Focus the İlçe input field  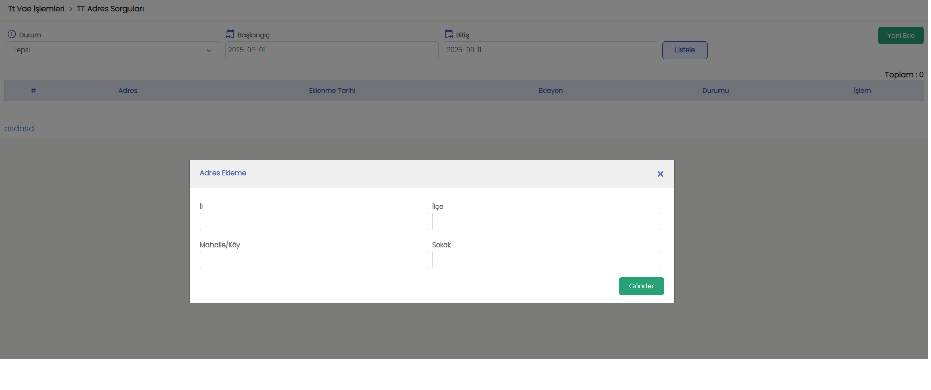546,222
